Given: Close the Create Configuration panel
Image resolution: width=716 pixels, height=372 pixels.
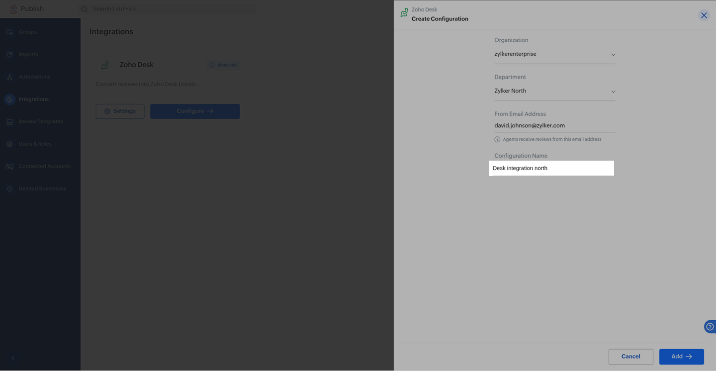Looking at the screenshot, I should (704, 15).
